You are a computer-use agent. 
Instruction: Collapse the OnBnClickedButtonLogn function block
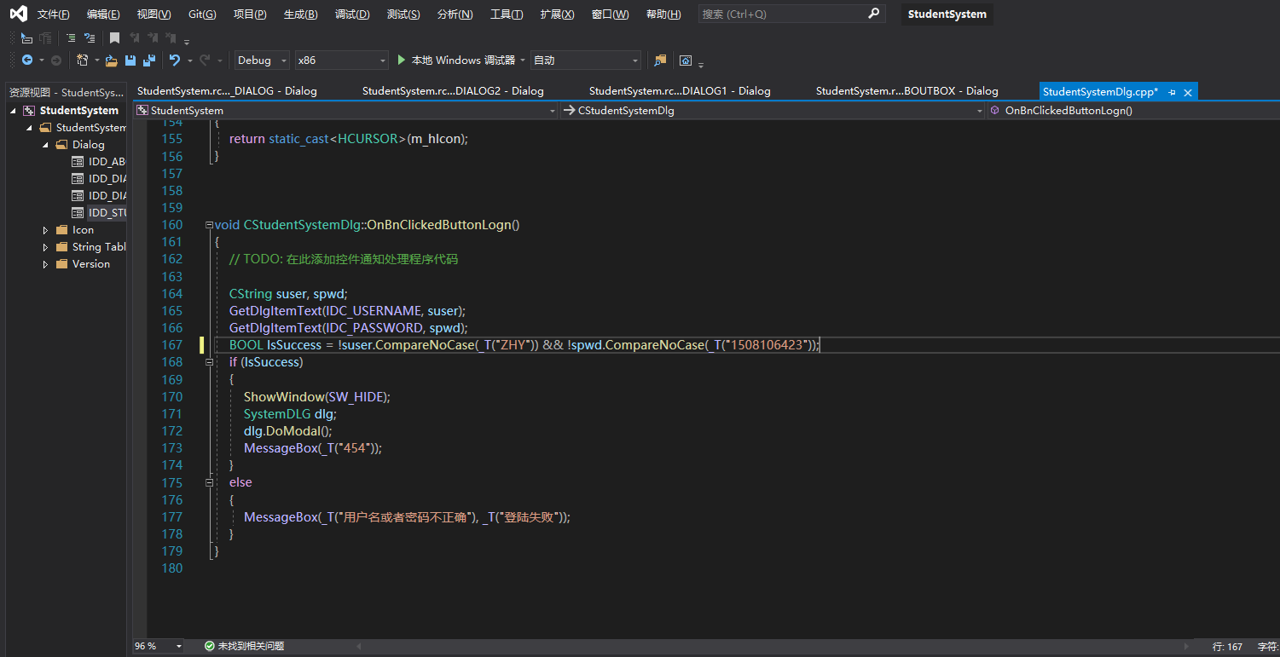pos(209,225)
